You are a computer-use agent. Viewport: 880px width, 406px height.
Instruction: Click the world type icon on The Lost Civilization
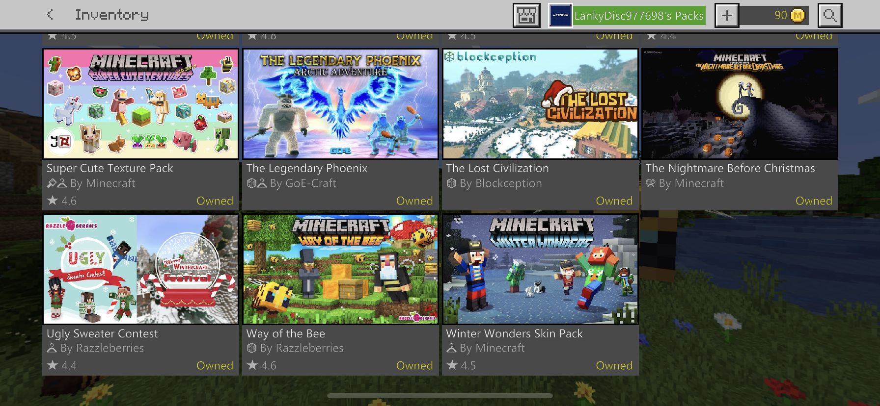tap(451, 183)
